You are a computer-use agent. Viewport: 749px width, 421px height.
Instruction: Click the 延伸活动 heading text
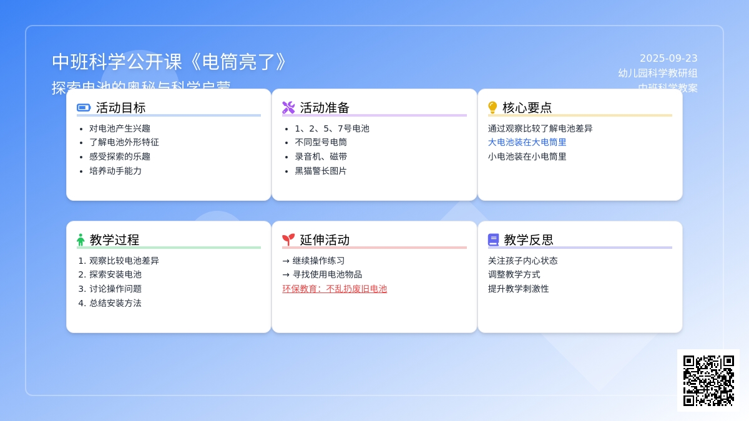(325, 240)
